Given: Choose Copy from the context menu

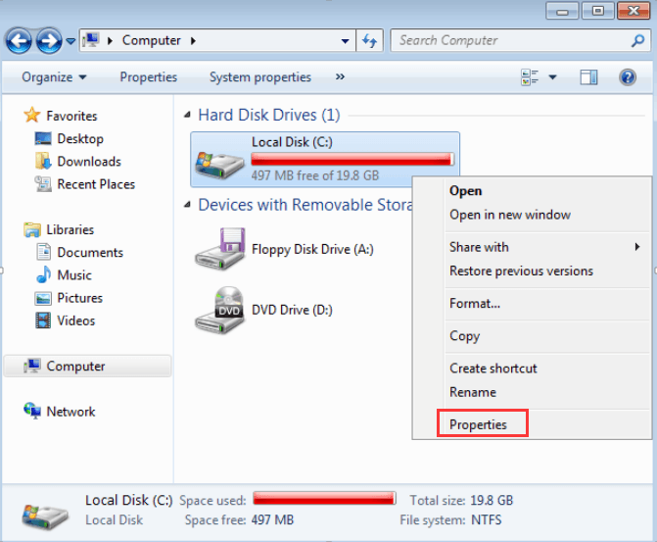Looking at the screenshot, I should [465, 336].
